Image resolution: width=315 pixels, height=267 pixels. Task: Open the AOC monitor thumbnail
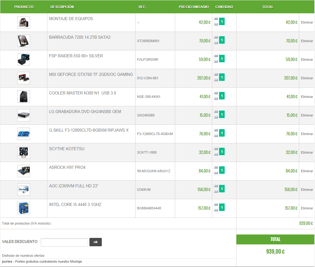[x=24, y=190]
